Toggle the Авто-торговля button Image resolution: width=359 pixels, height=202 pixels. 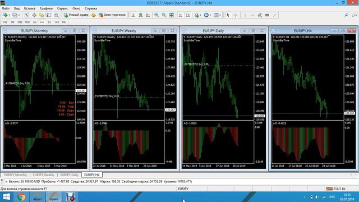(x=112, y=15)
